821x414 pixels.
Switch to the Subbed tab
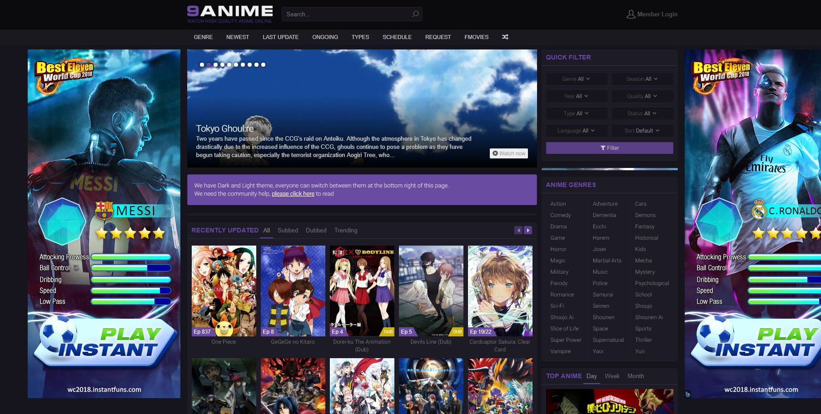point(288,230)
